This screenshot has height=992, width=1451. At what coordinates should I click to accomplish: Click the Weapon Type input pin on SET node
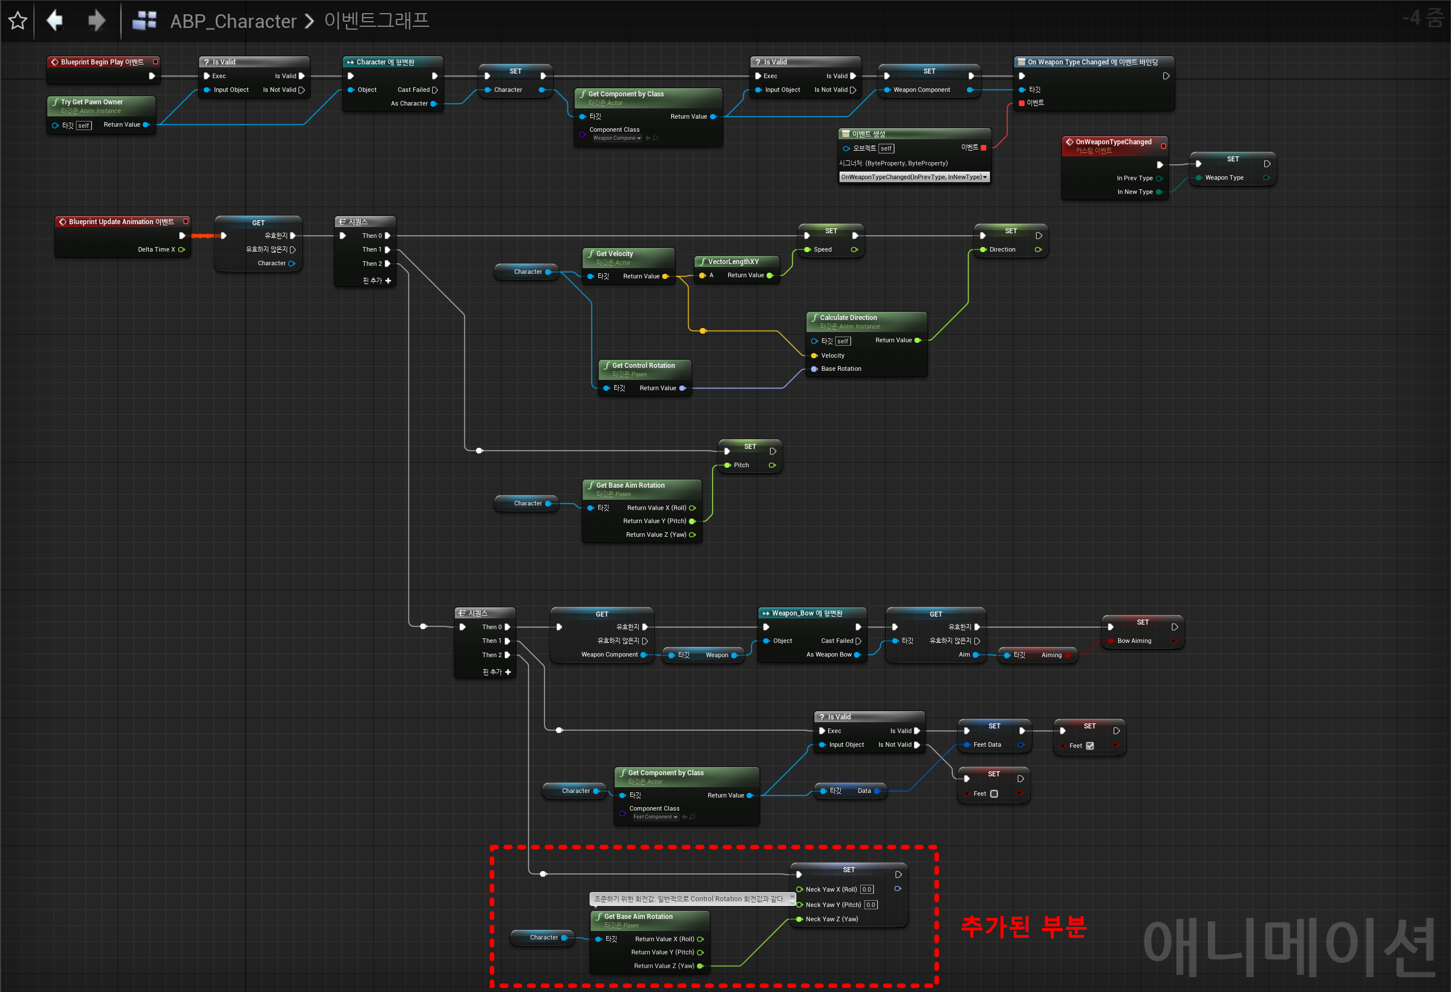(x=1199, y=178)
